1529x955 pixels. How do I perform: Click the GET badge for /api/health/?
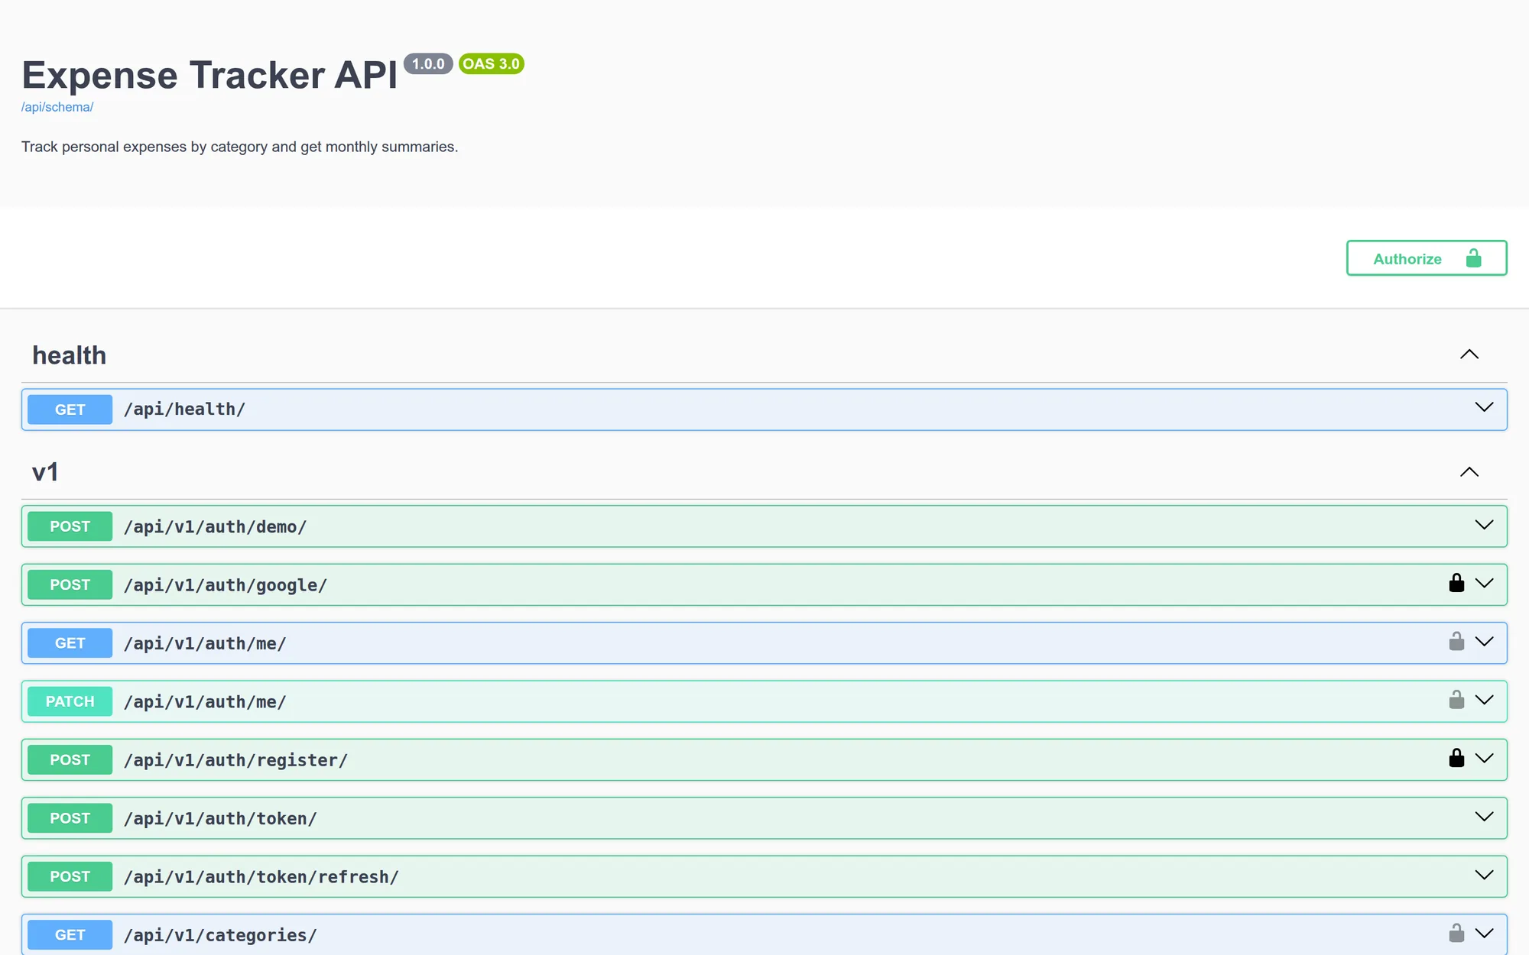tap(70, 410)
